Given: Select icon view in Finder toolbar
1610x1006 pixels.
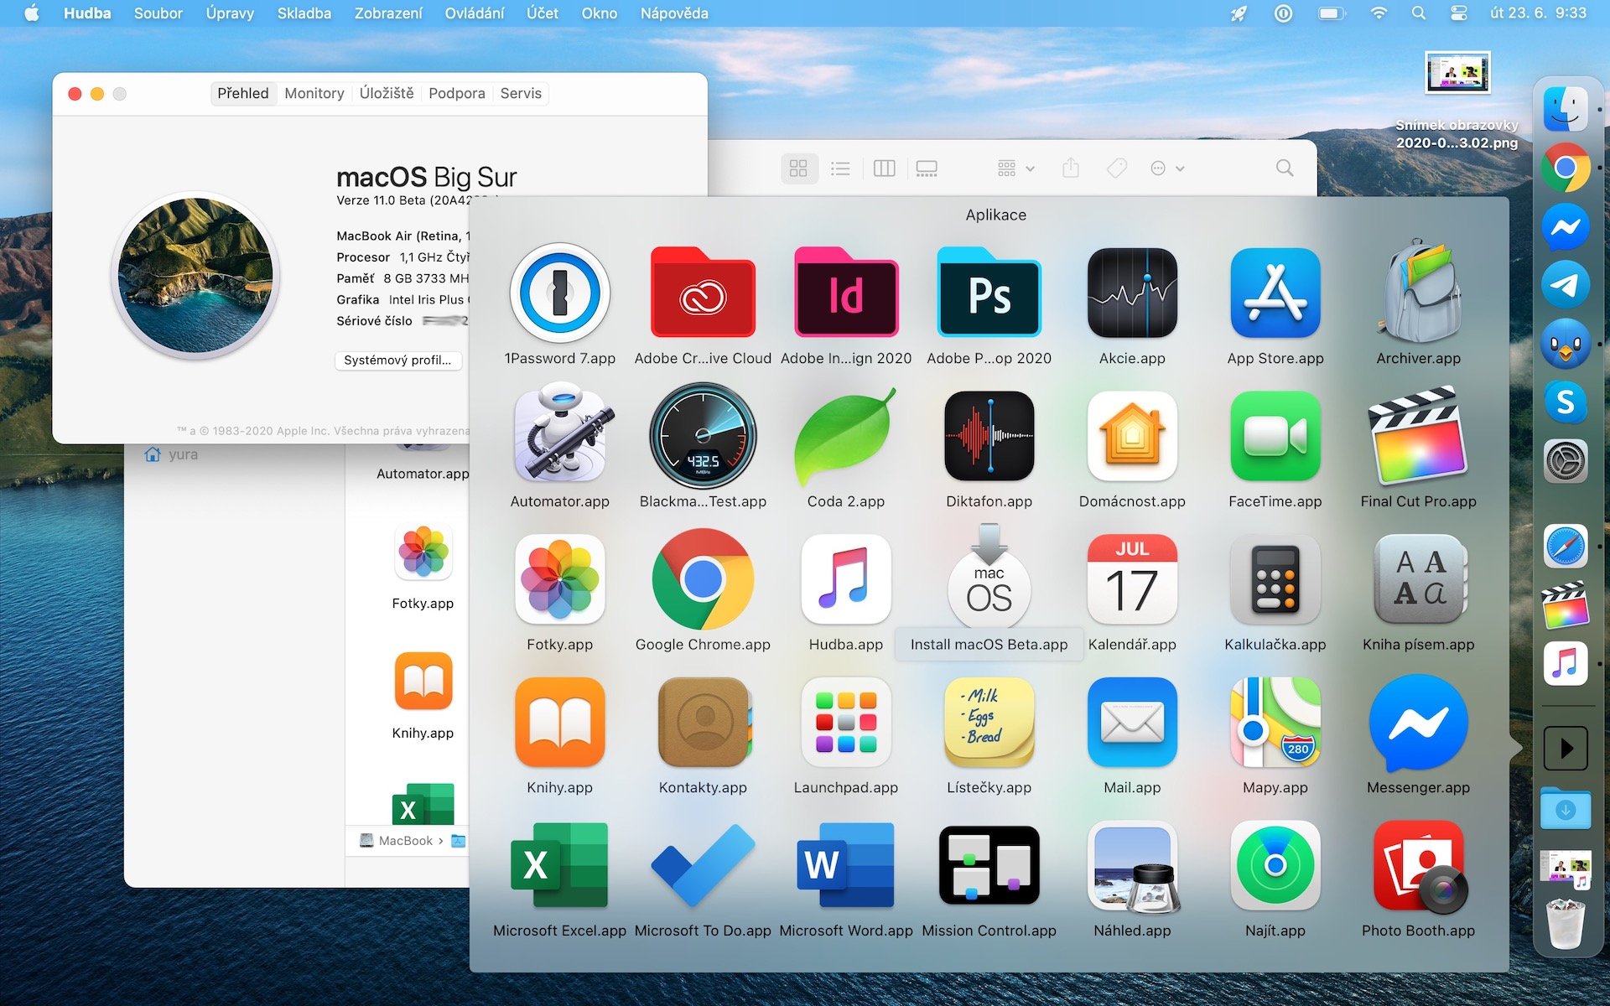Looking at the screenshot, I should 798,169.
